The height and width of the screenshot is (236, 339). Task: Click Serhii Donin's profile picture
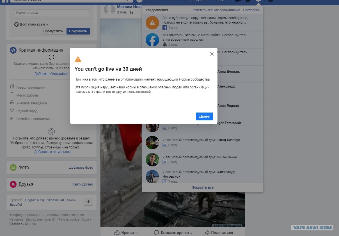(152, 160)
